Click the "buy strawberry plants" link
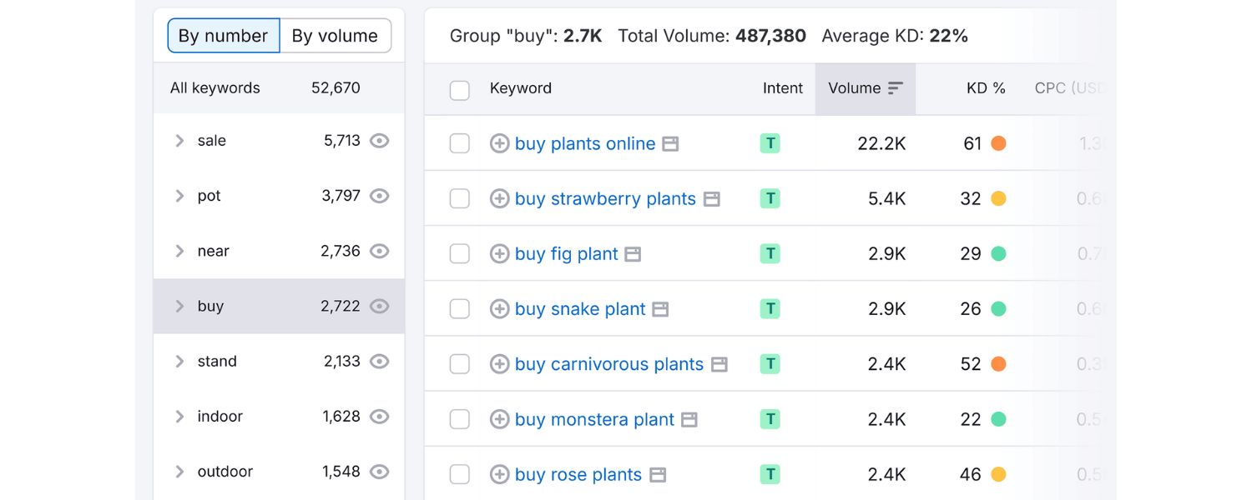 tap(605, 198)
